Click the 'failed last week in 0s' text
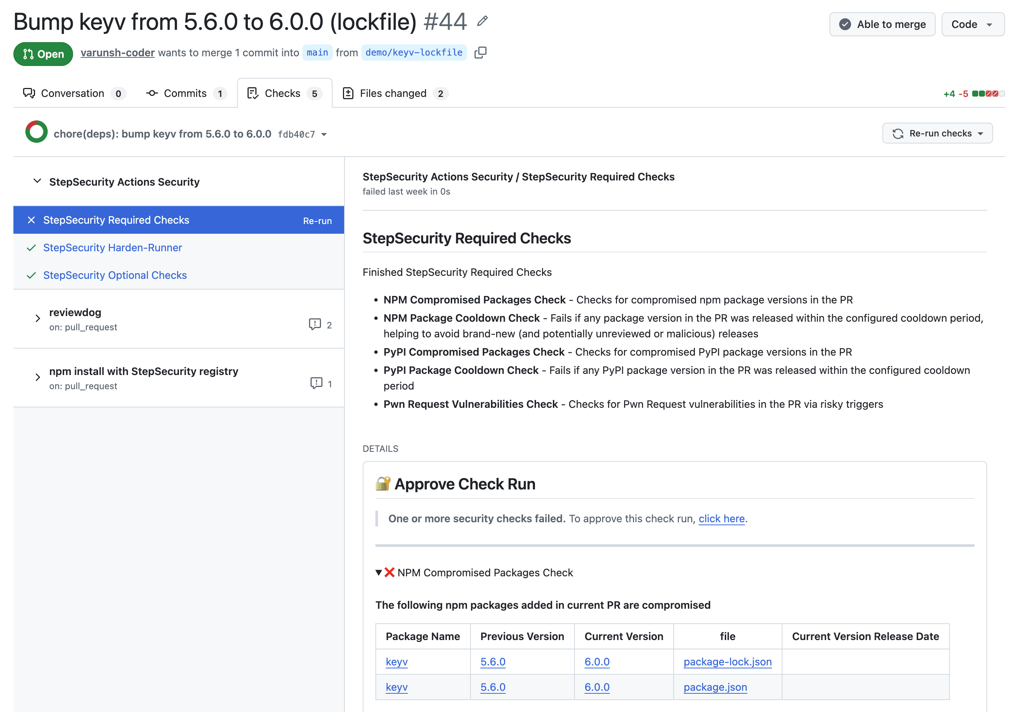 pos(406,192)
